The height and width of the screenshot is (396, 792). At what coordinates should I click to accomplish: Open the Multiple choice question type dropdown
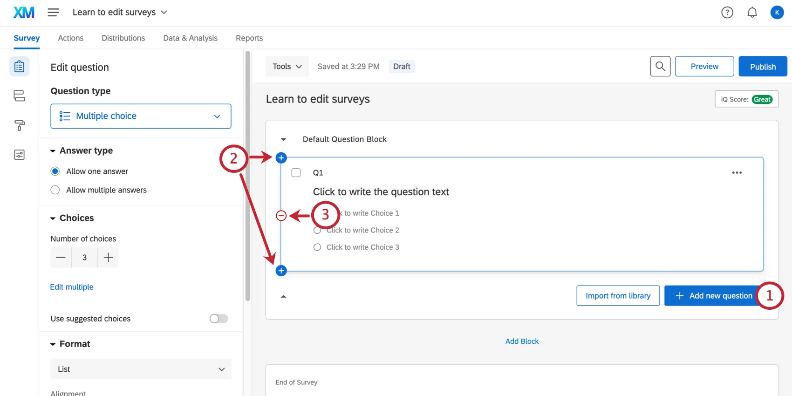[141, 116]
